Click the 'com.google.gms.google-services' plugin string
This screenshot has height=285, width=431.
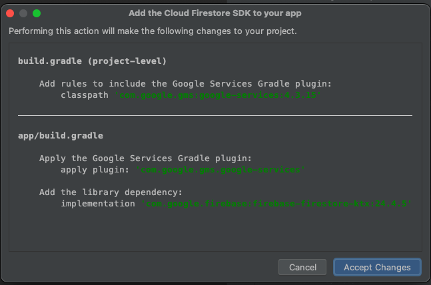point(220,170)
